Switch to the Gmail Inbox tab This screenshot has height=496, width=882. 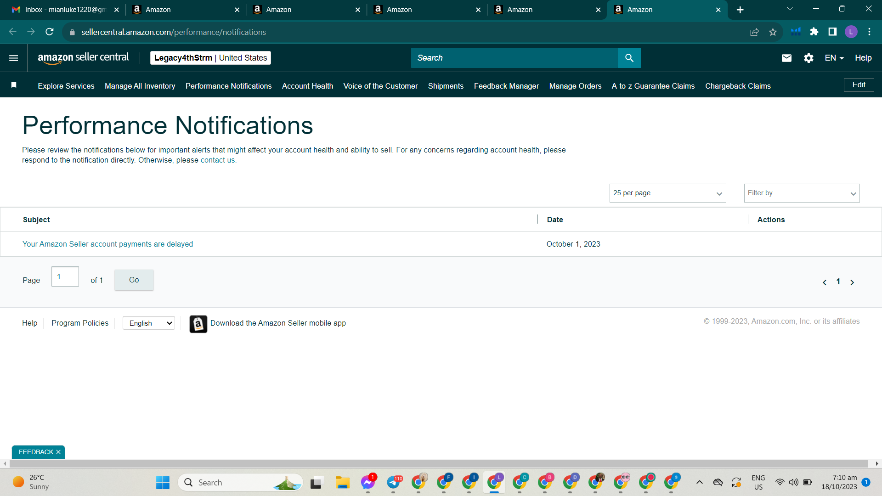click(64, 10)
